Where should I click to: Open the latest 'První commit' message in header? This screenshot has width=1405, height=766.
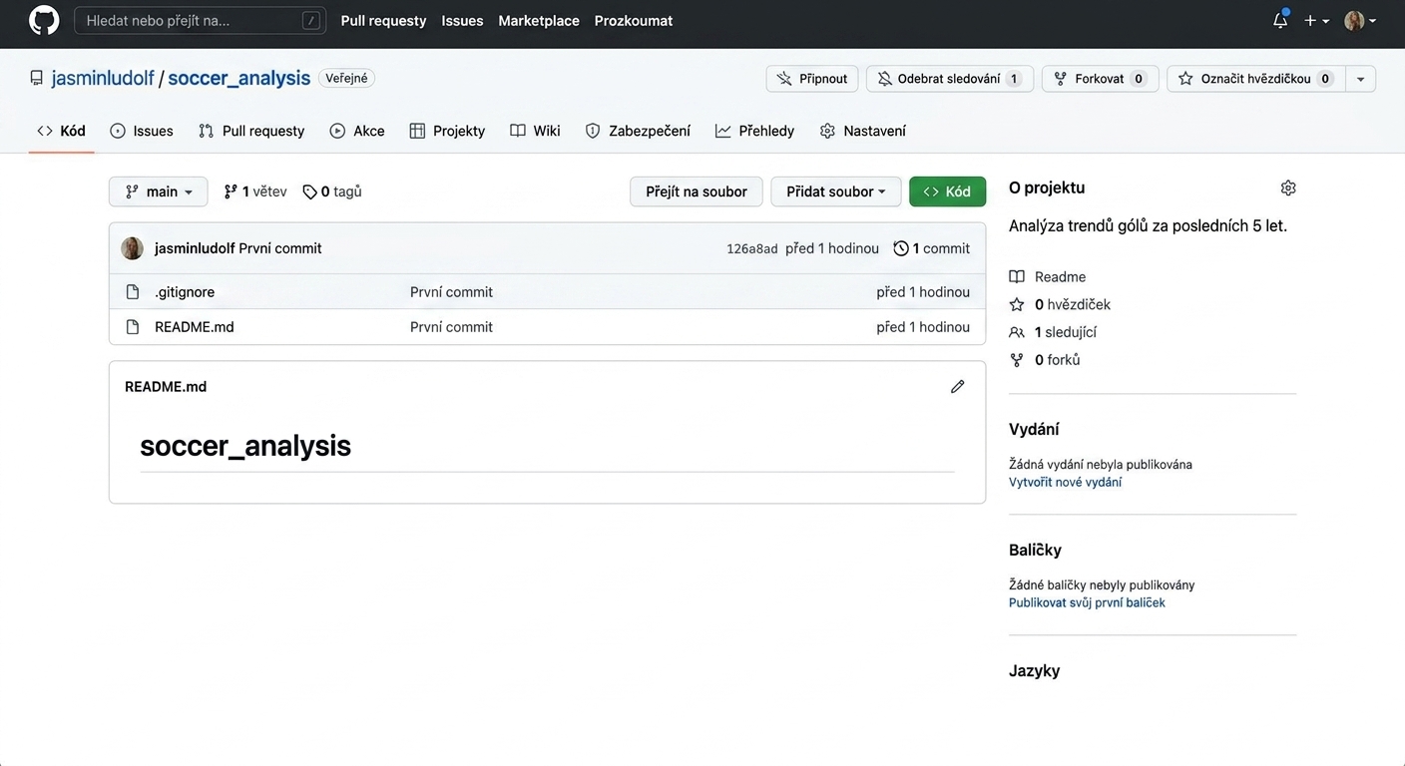[280, 248]
